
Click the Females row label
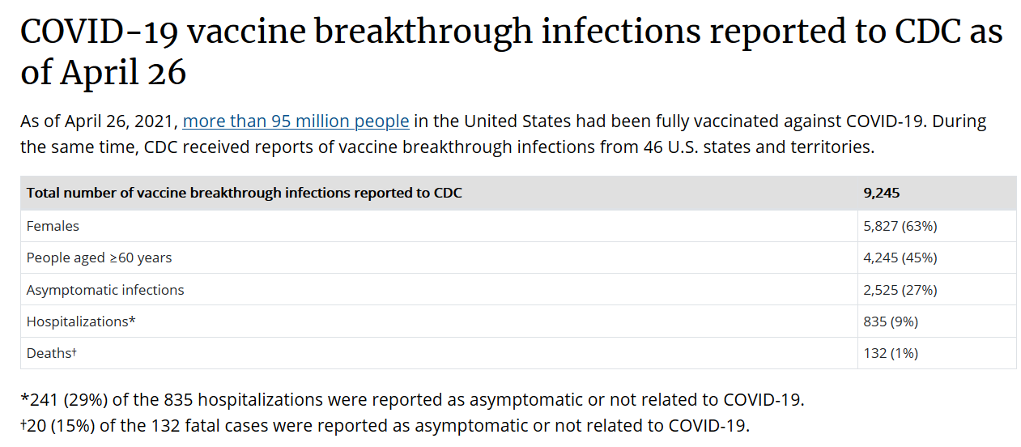53,226
